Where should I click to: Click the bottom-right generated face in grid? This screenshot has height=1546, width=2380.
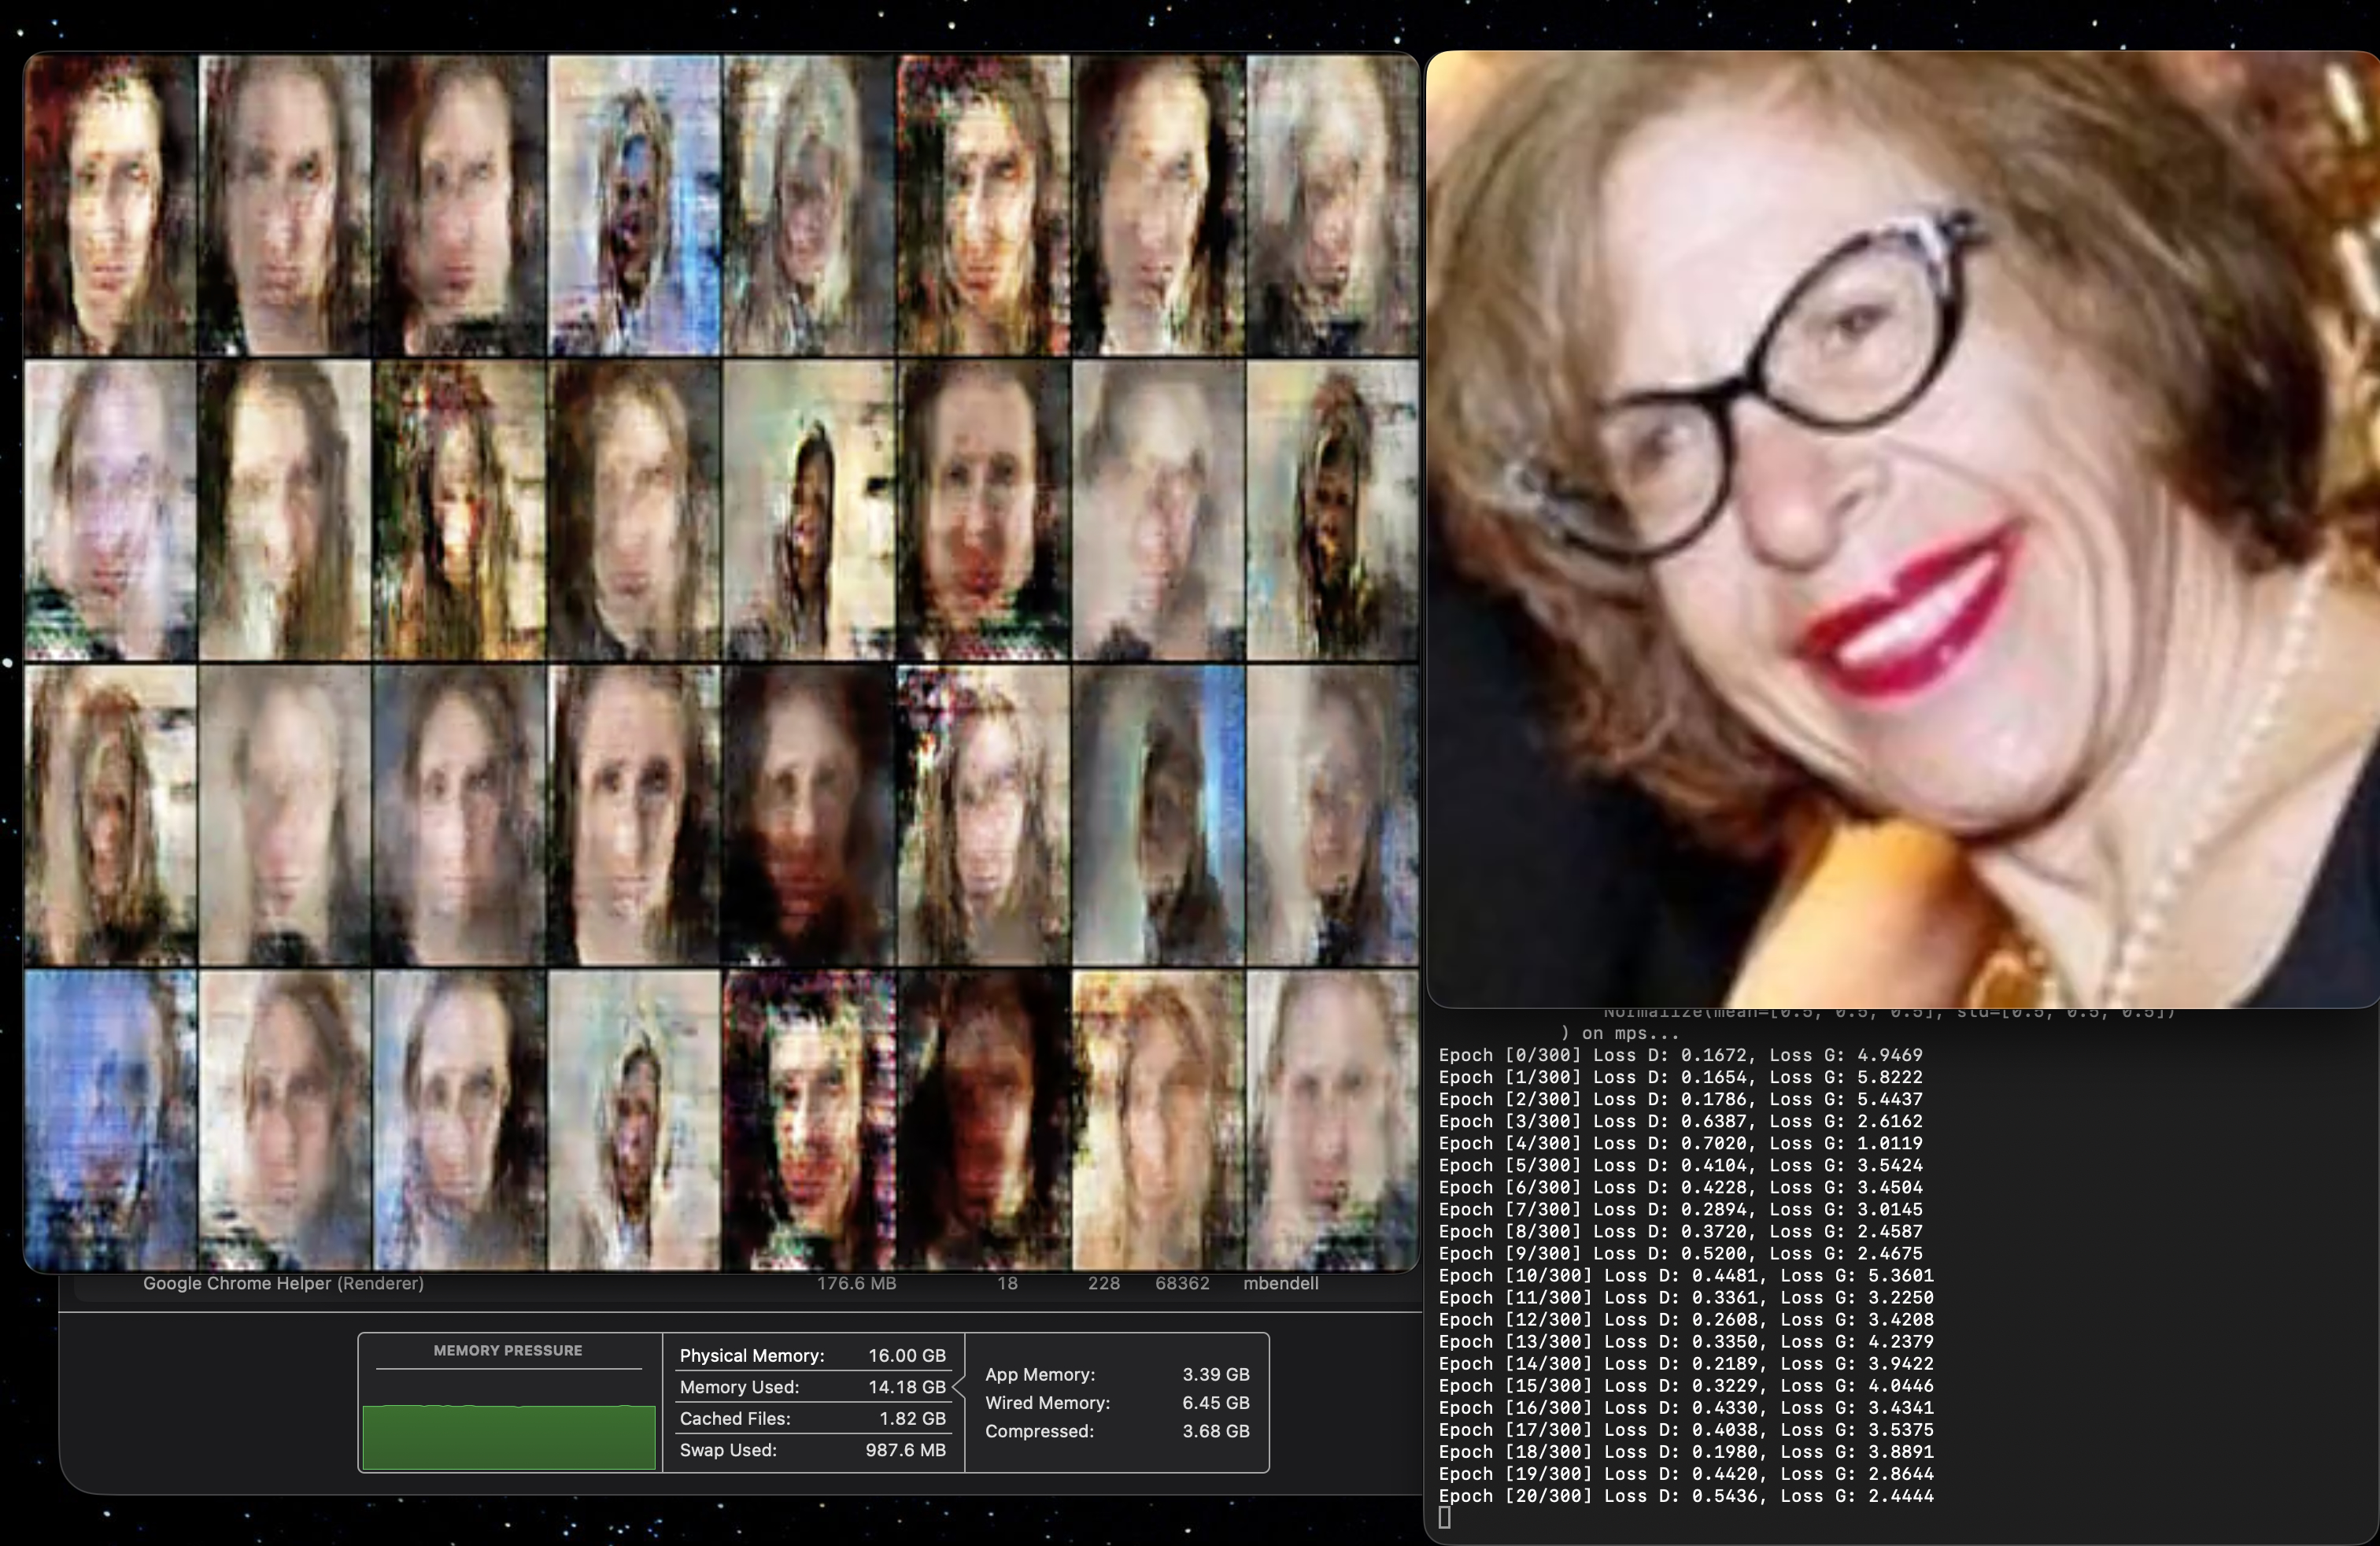click(x=1332, y=1120)
